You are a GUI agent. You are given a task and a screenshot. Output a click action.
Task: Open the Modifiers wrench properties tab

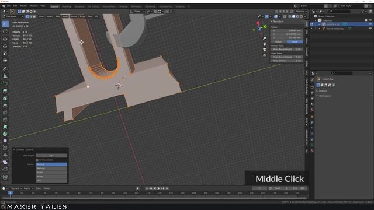point(312,123)
